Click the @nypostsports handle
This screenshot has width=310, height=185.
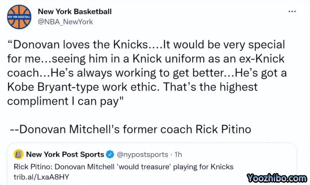coord(142,154)
